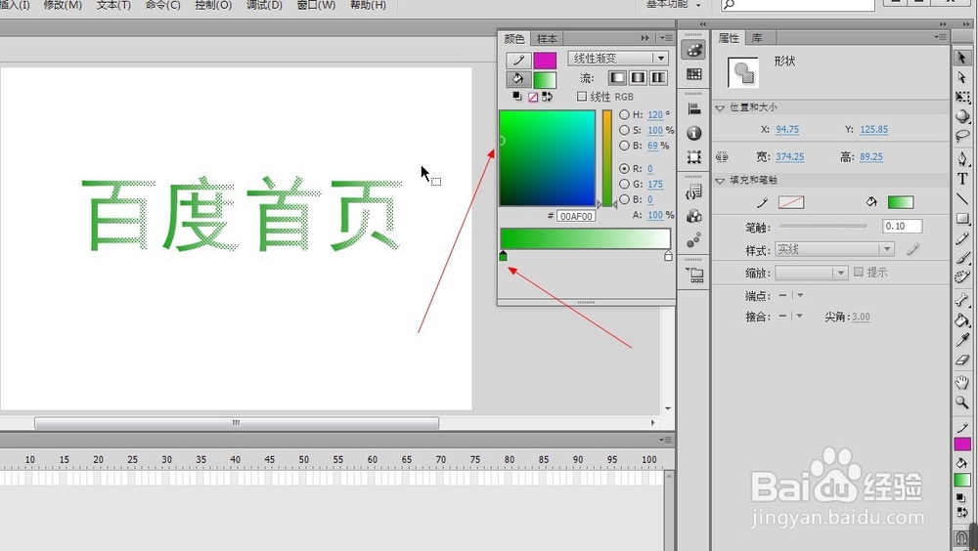Open the 文本(T) menu
The height and width of the screenshot is (551, 978).
(x=113, y=5)
